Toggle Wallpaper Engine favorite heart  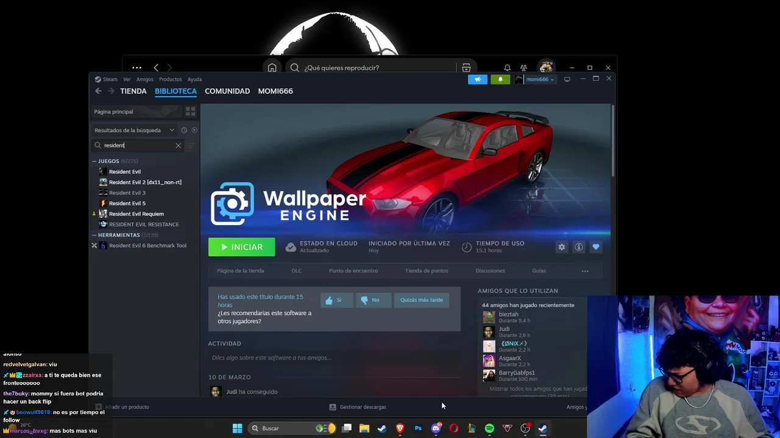596,247
